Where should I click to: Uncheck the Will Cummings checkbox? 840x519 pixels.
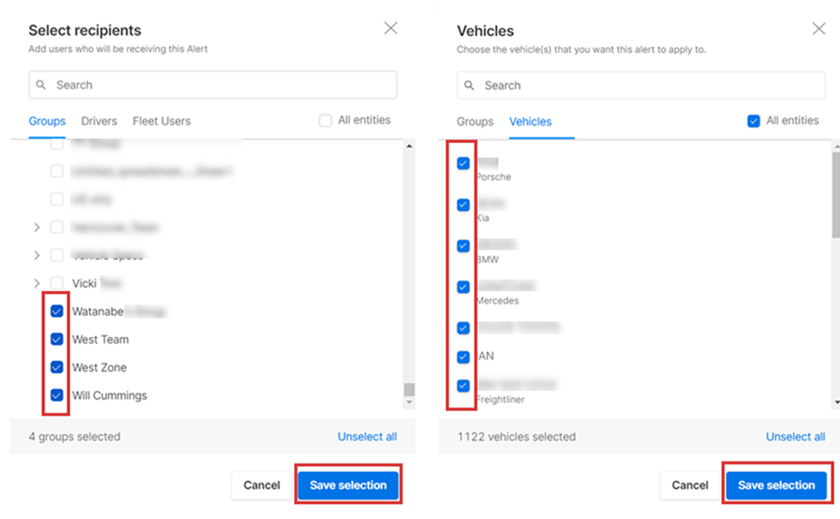point(57,395)
